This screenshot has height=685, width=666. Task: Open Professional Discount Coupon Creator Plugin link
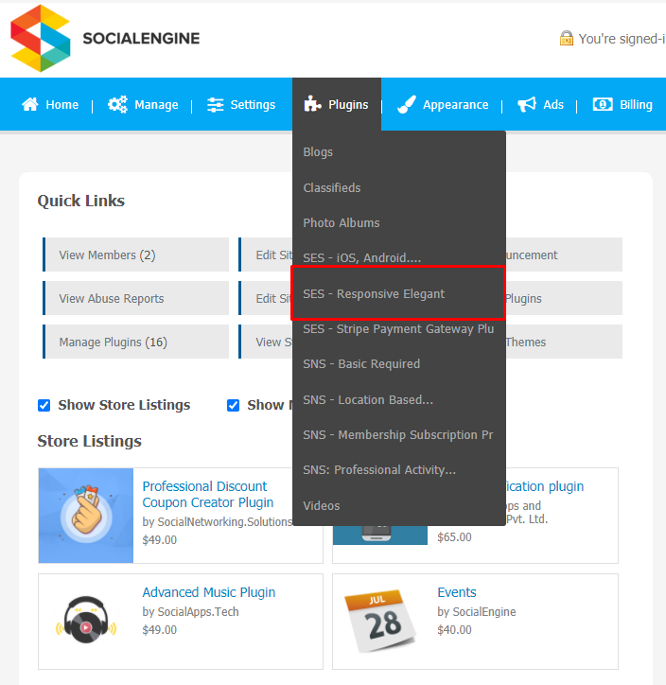[208, 494]
